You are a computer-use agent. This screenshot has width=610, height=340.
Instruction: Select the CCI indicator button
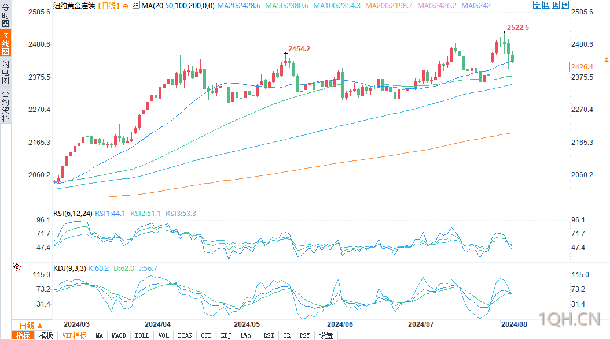206,335
